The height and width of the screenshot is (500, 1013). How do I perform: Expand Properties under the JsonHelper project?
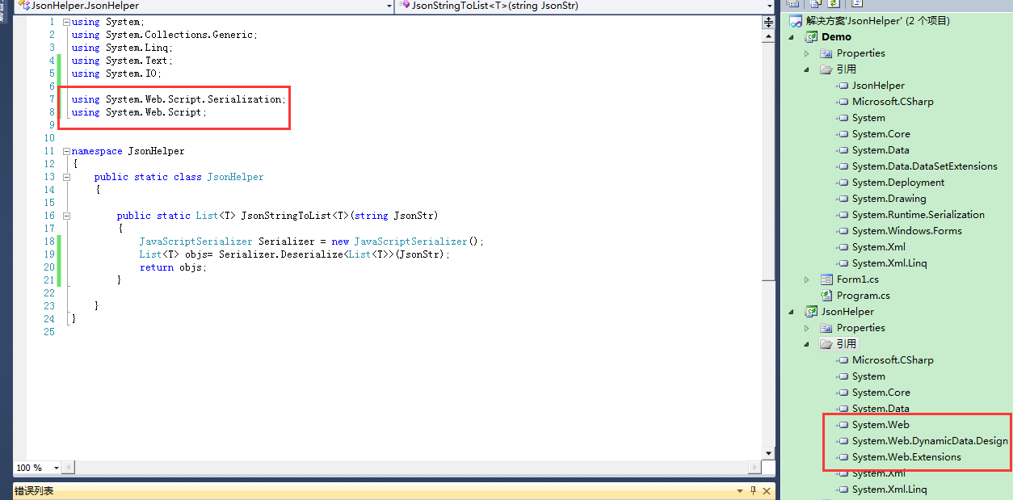[x=806, y=328]
